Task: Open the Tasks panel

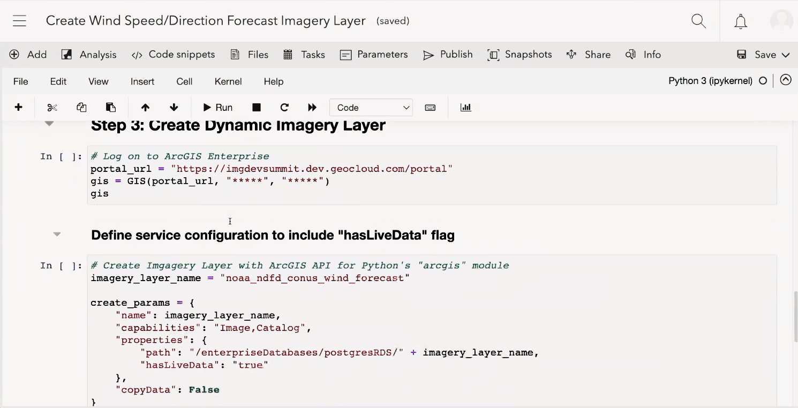Action: [304, 55]
